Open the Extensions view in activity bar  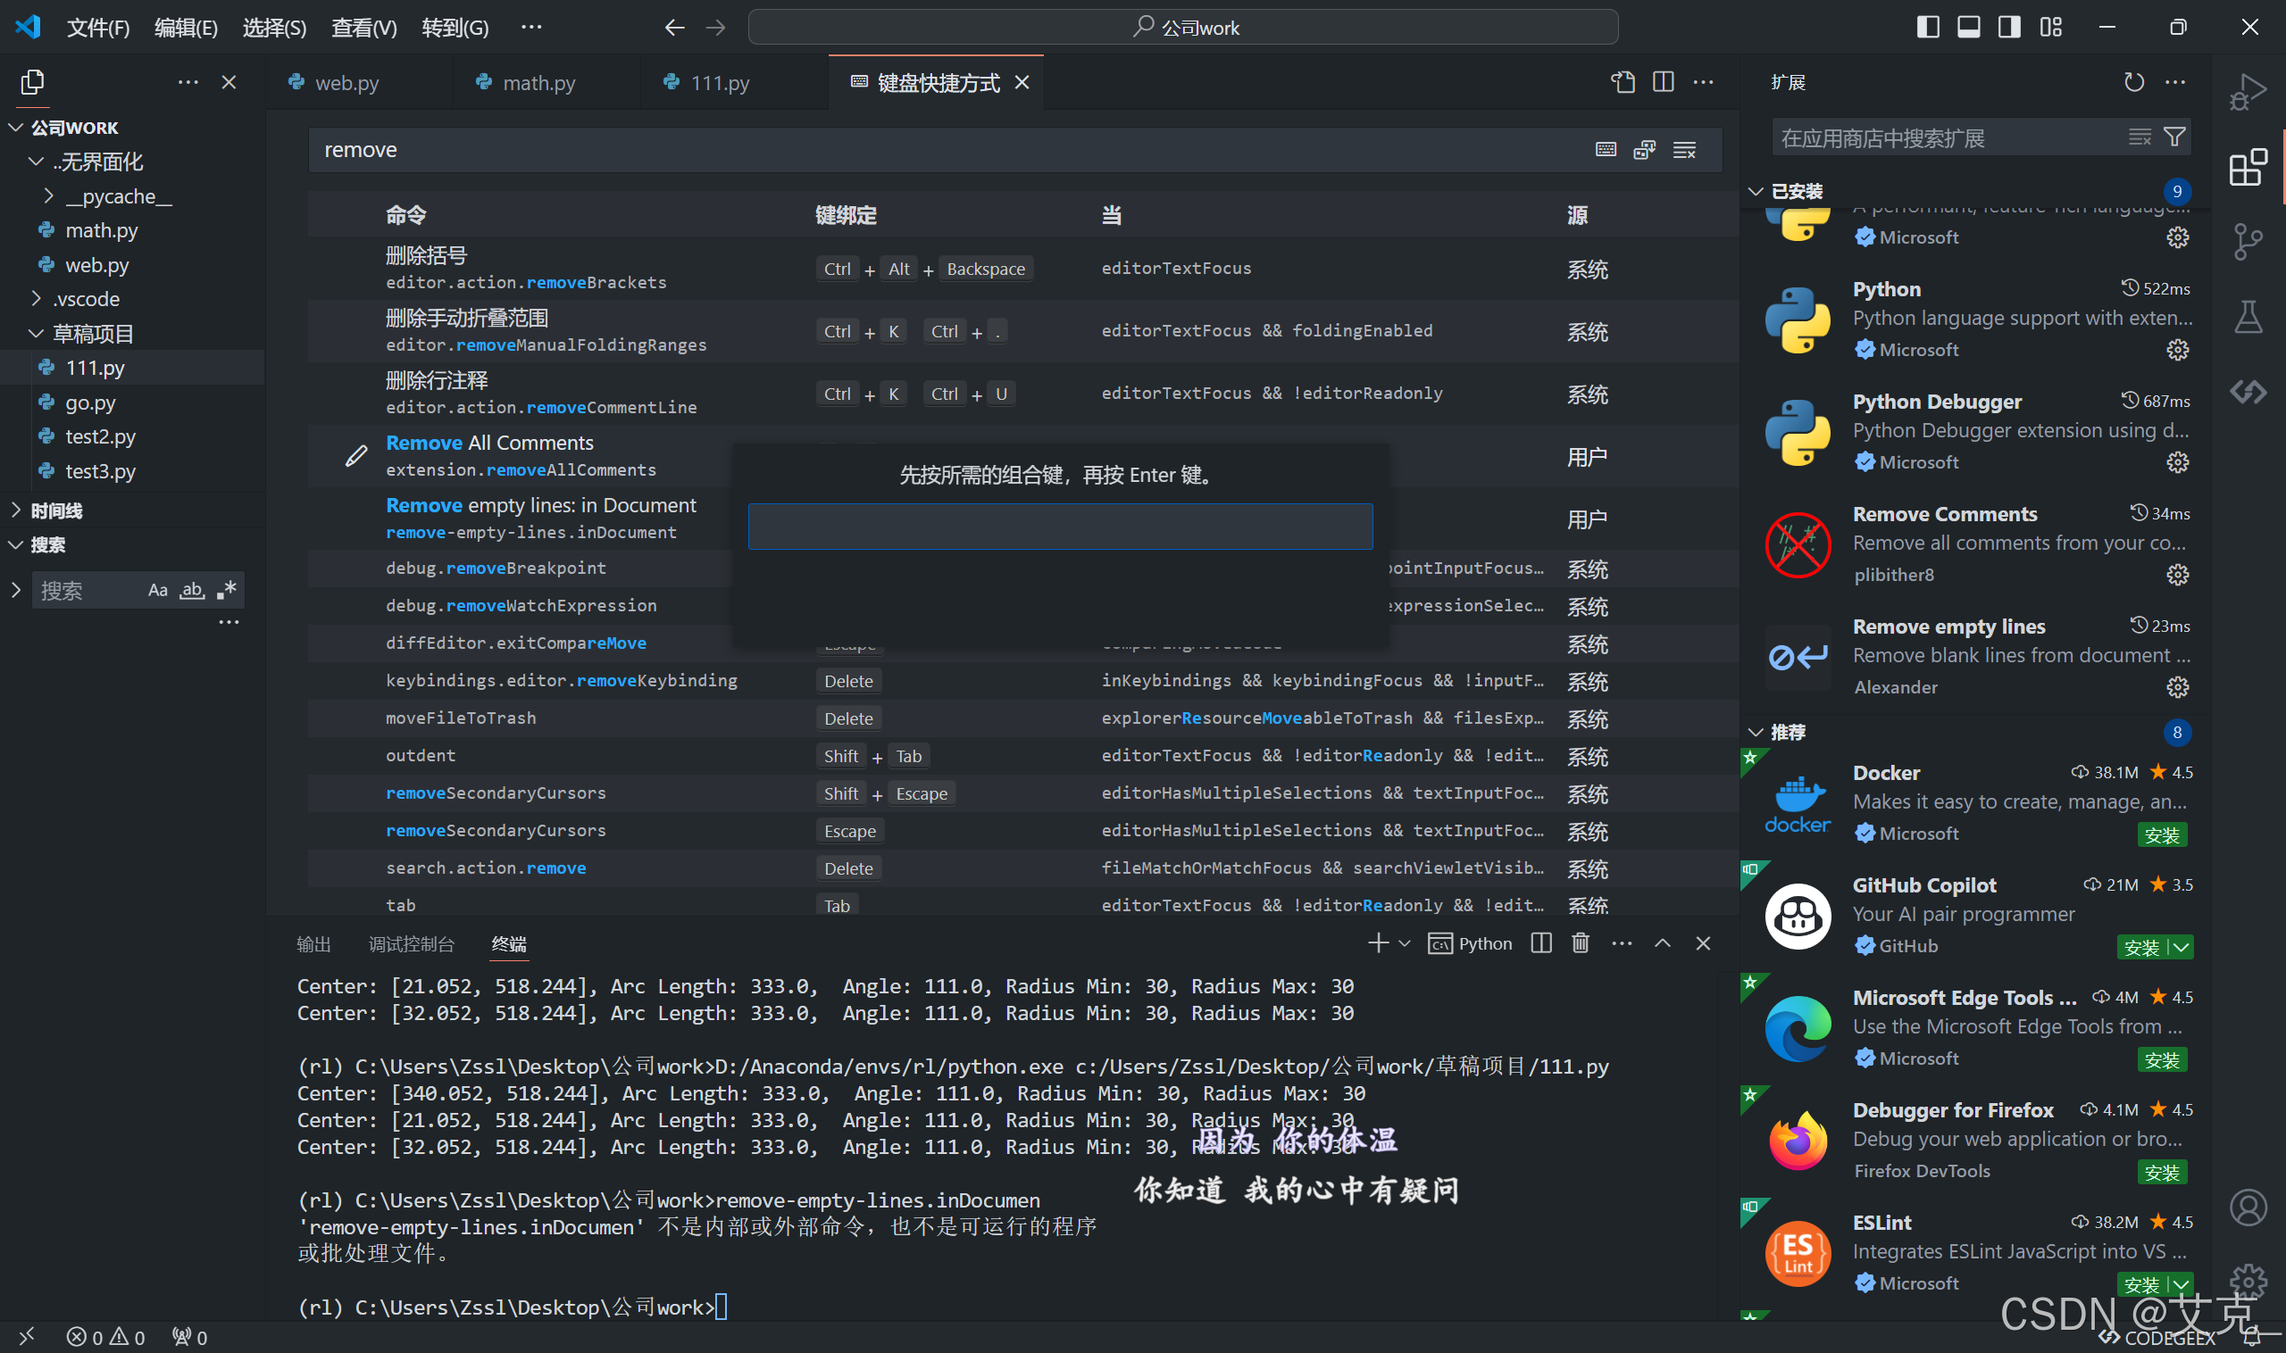(x=2247, y=168)
